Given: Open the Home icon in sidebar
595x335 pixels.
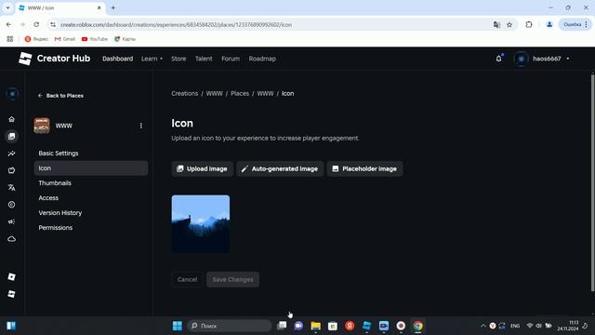Looking at the screenshot, I should pyautogui.click(x=12, y=119).
